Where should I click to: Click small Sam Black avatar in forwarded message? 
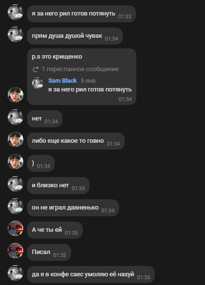(x=38, y=83)
